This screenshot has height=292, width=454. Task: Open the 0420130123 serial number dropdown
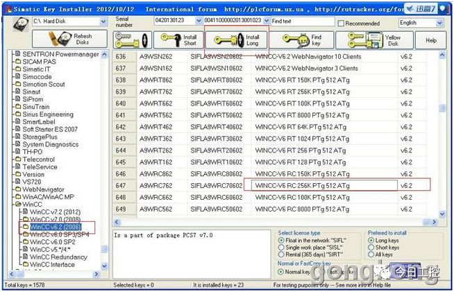pyautogui.click(x=199, y=21)
